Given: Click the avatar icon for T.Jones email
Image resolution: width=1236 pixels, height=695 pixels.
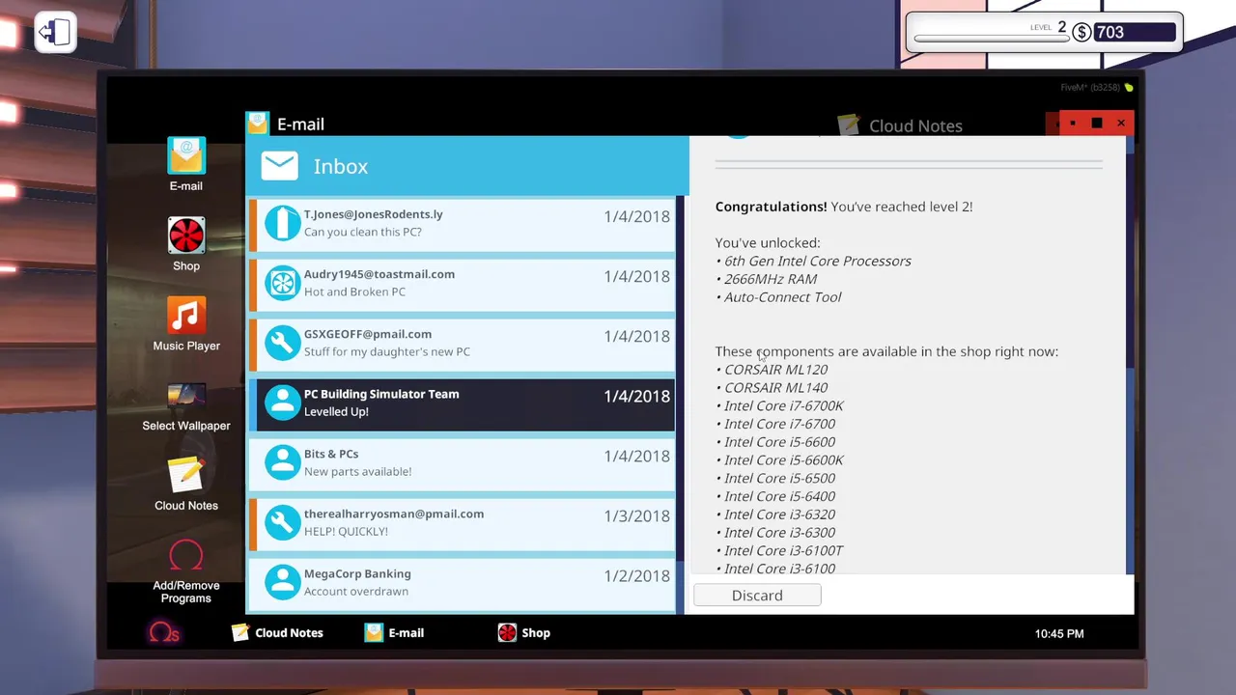Looking at the screenshot, I should click(x=283, y=223).
